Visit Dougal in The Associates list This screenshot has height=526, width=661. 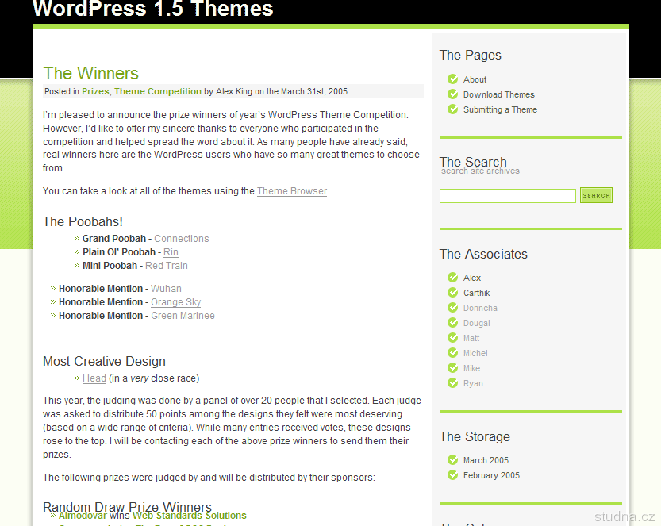tap(476, 323)
